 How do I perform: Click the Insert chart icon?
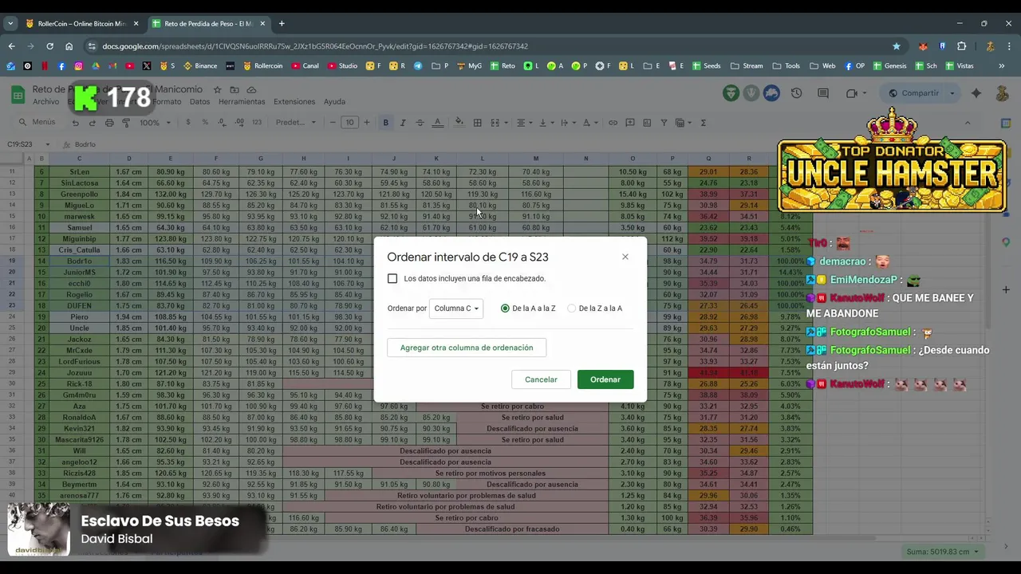pos(647,123)
